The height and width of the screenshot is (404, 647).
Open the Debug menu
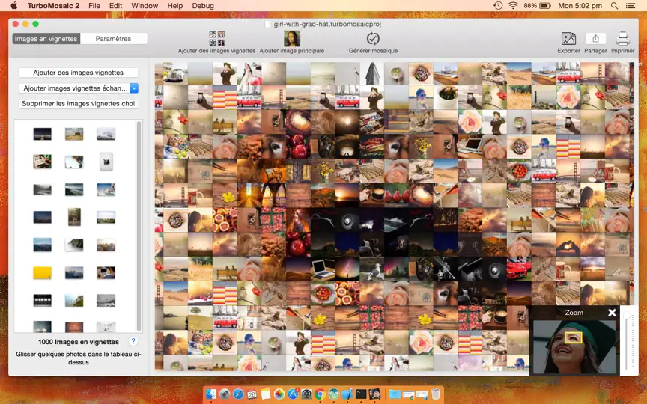(203, 6)
